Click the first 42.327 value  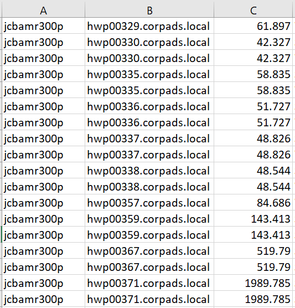(x=253, y=42)
